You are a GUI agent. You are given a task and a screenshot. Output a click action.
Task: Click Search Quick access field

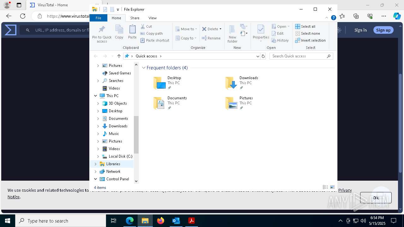pos(301,56)
